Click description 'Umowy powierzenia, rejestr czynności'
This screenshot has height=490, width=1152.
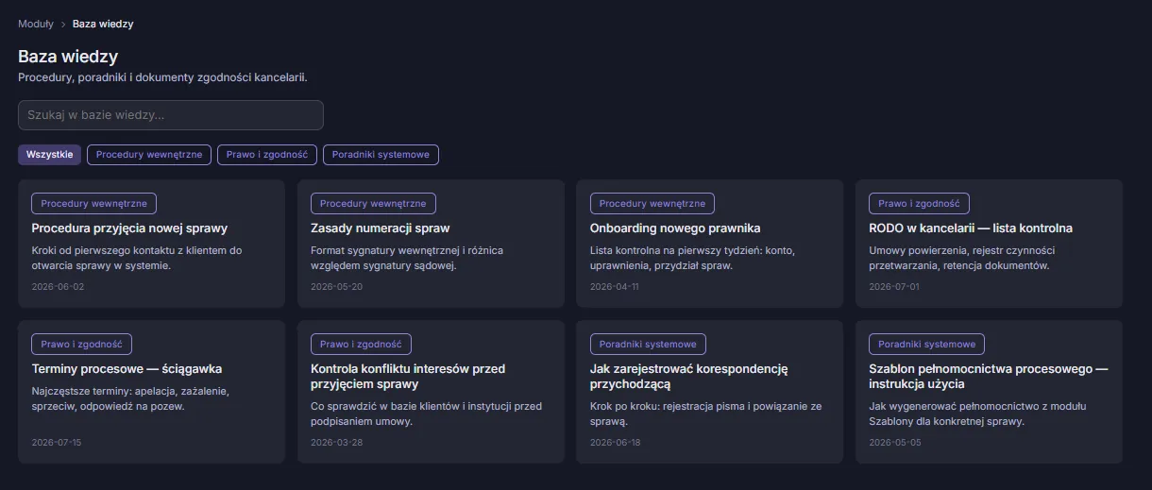click(x=961, y=258)
